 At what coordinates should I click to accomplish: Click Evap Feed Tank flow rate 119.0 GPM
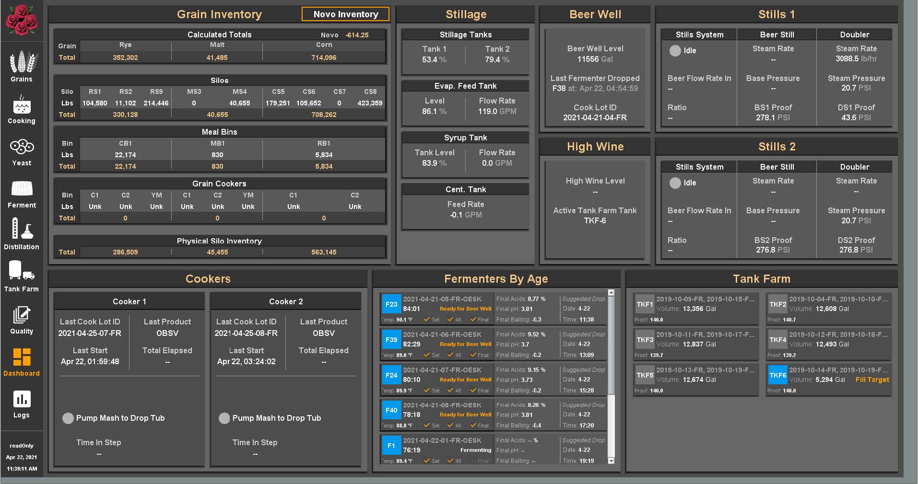click(x=497, y=111)
